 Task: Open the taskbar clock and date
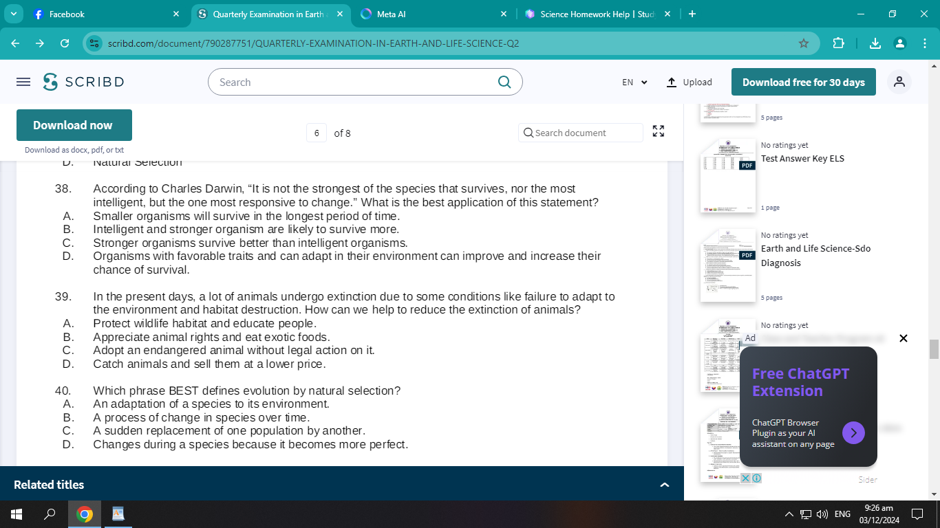click(879, 514)
